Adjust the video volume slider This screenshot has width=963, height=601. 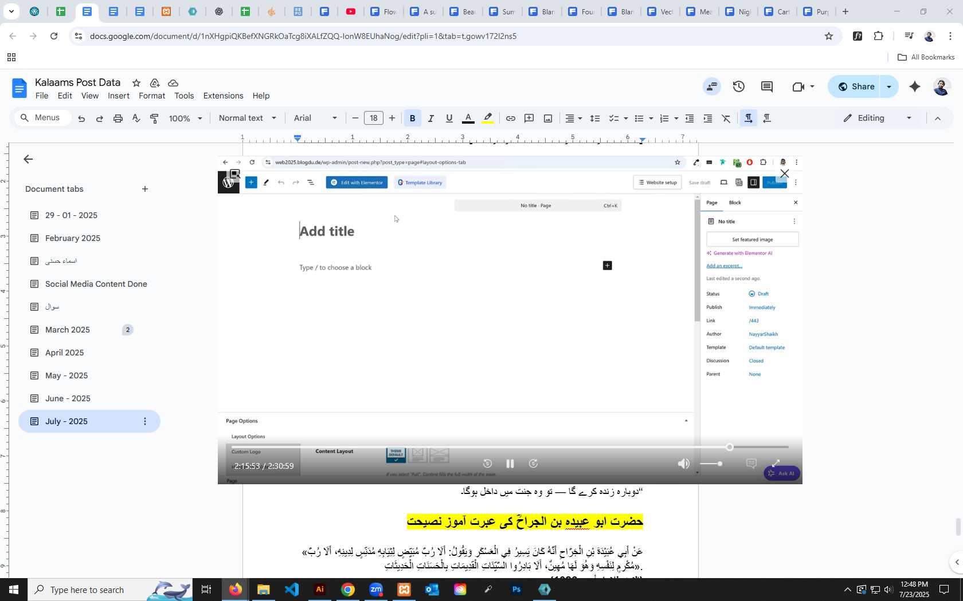coord(711,464)
